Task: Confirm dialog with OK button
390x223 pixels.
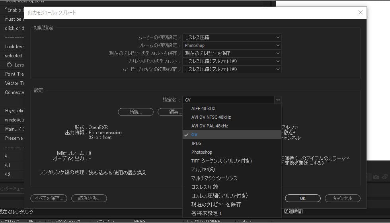Action: click(303, 198)
